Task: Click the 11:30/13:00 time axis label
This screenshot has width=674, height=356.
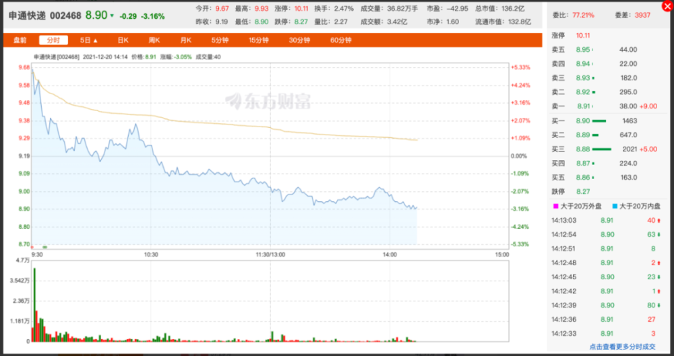Action: [270, 254]
